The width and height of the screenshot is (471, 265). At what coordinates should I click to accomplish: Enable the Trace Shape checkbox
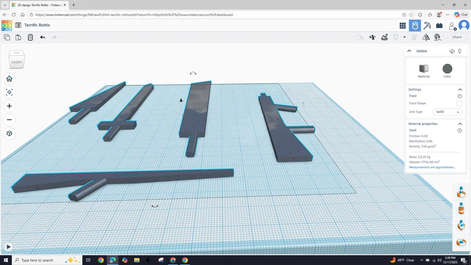coord(459,103)
